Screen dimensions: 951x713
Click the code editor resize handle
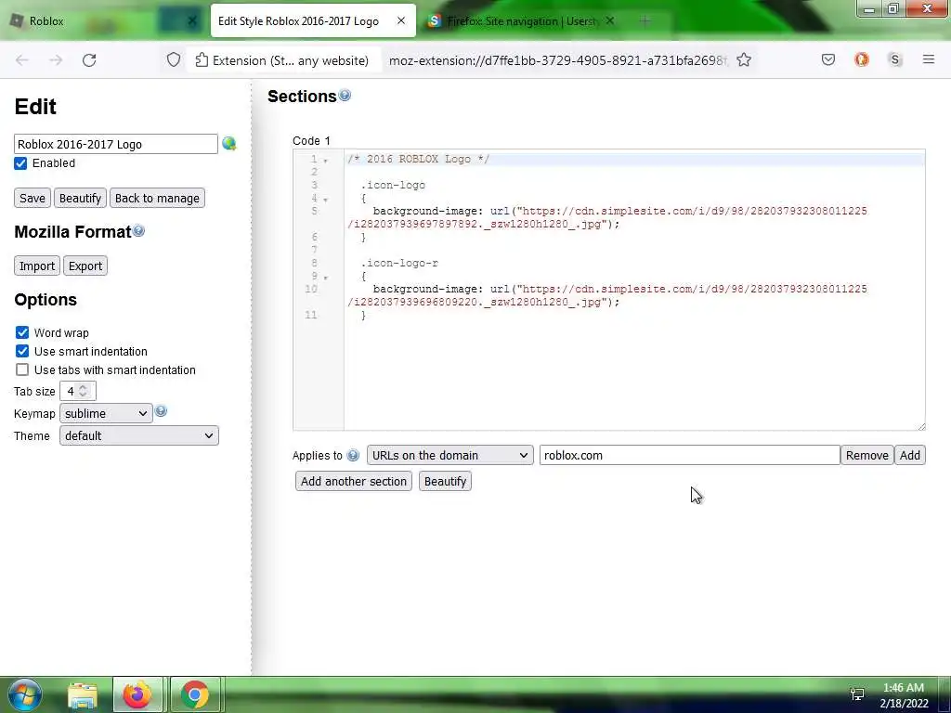(921, 427)
